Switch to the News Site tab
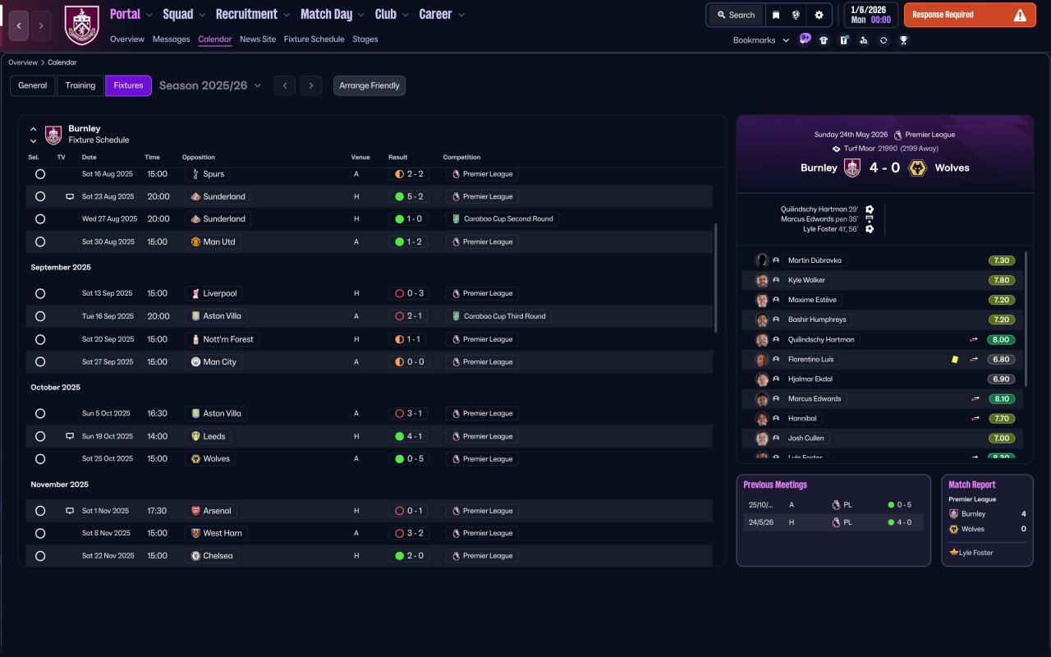Viewport: 1051px width, 657px height. tap(258, 39)
